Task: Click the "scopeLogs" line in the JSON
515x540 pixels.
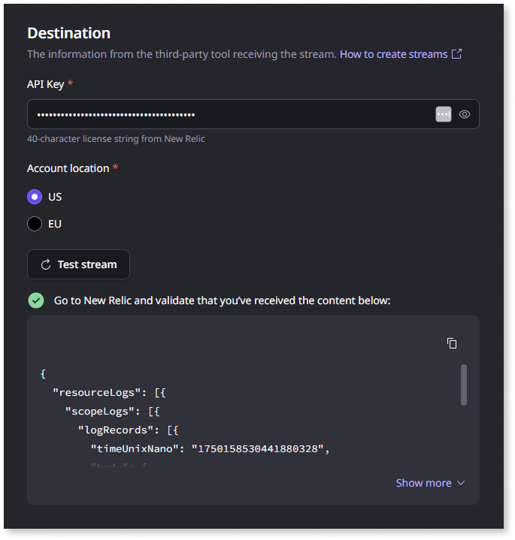Action: pos(112,412)
